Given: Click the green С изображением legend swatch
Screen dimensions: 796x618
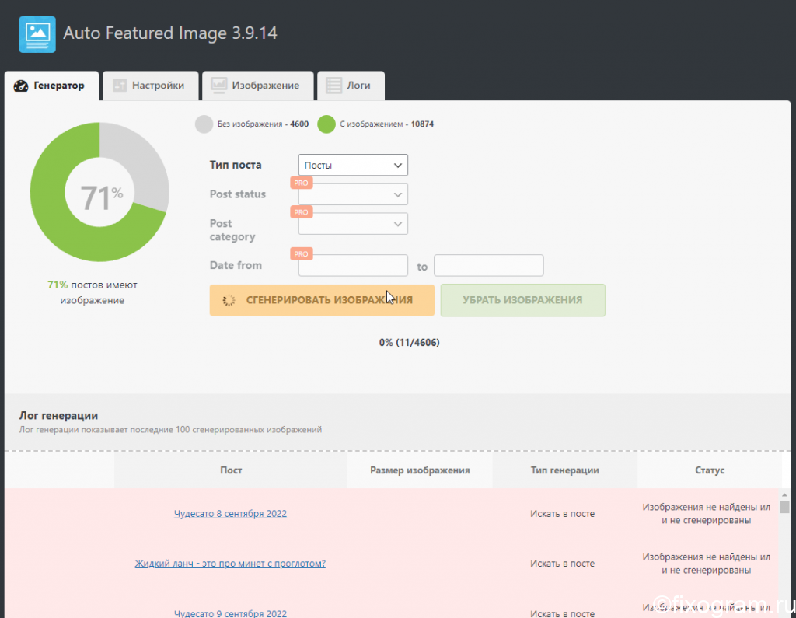Looking at the screenshot, I should coord(326,124).
